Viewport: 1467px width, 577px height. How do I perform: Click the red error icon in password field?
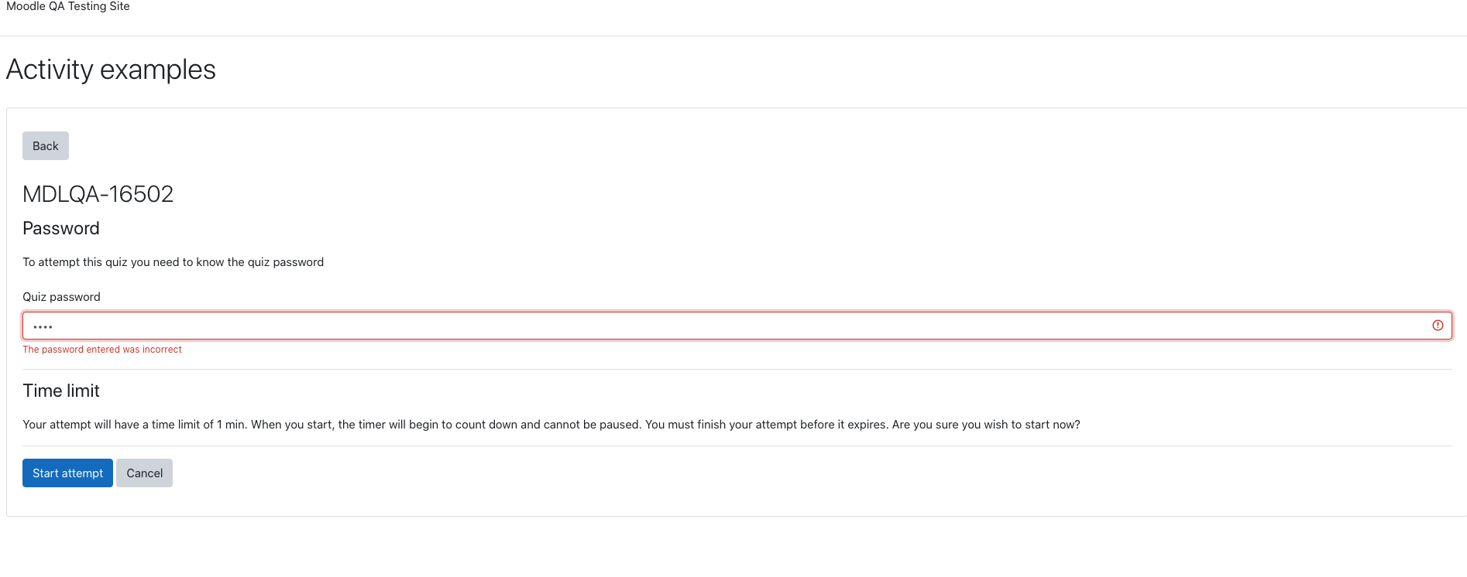pyautogui.click(x=1438, y=326)
